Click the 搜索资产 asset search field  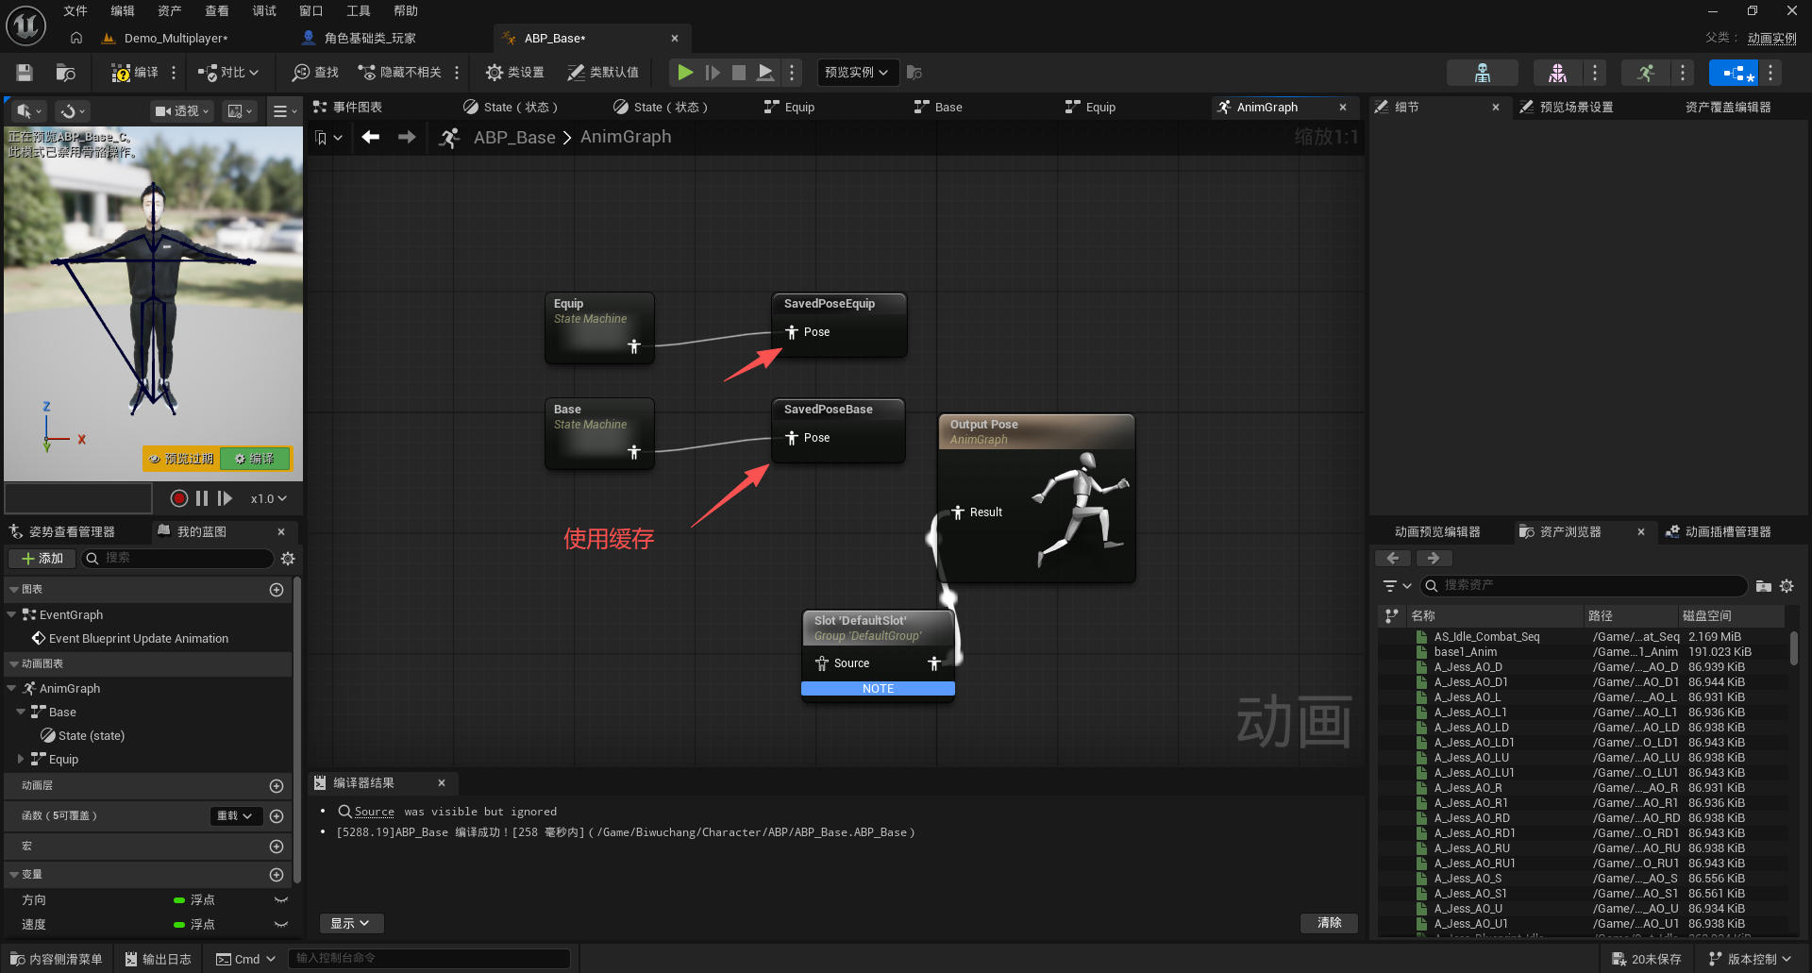(1584, 586)
